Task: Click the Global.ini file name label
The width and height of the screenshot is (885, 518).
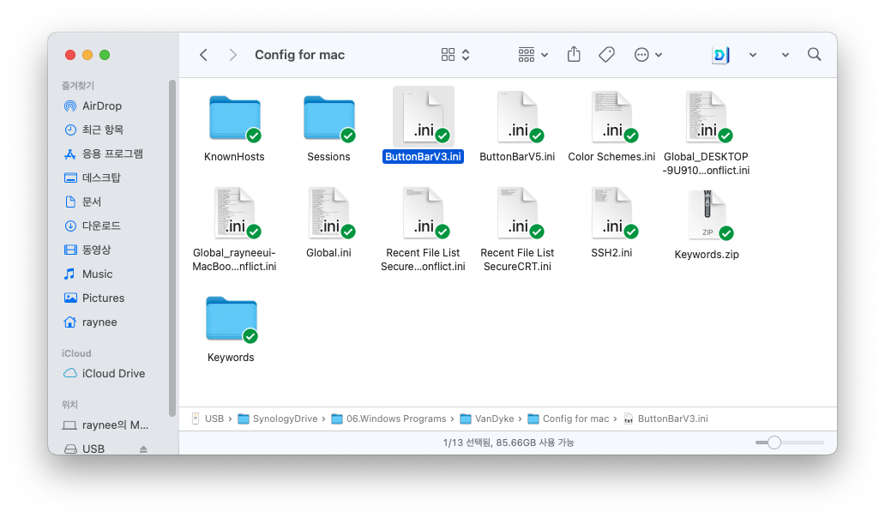Action: point(329,253)
